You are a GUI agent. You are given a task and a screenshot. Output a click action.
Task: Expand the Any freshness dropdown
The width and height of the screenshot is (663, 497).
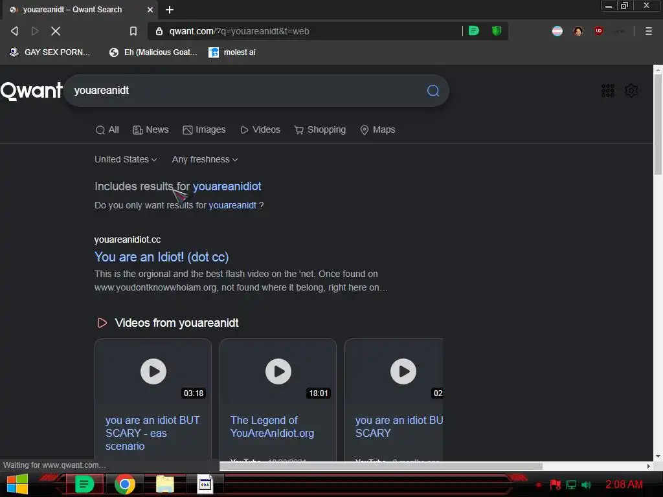(205, 159)
